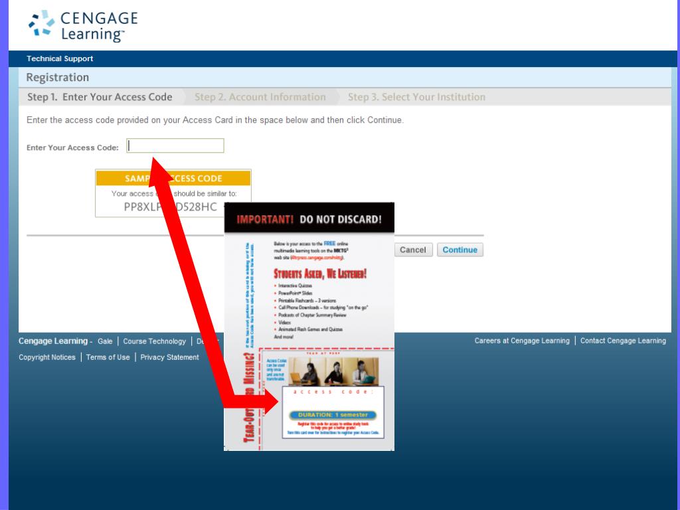Open Copyright Notices link

(x=47, y=357)
